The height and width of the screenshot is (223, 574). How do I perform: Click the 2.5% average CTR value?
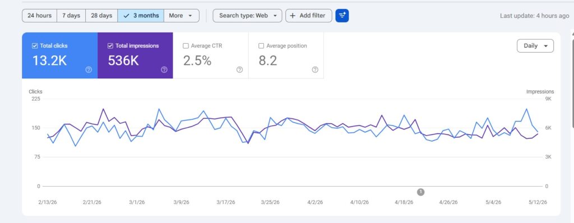point(197,61)
